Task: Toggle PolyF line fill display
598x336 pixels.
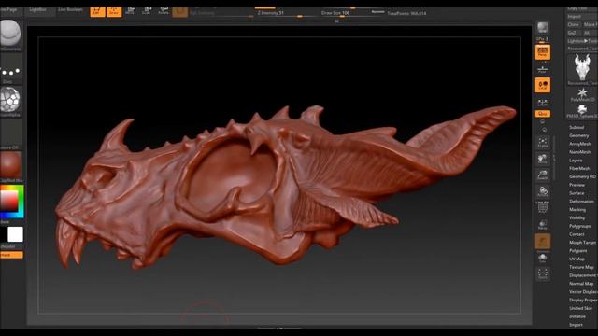Action: coord(542,208)
